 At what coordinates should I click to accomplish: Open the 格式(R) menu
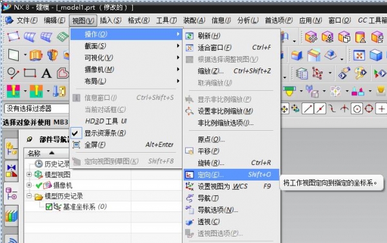139,21
